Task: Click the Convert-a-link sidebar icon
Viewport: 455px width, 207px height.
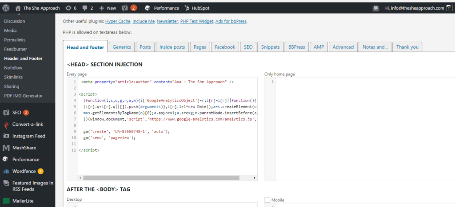Action: [6, 125]
